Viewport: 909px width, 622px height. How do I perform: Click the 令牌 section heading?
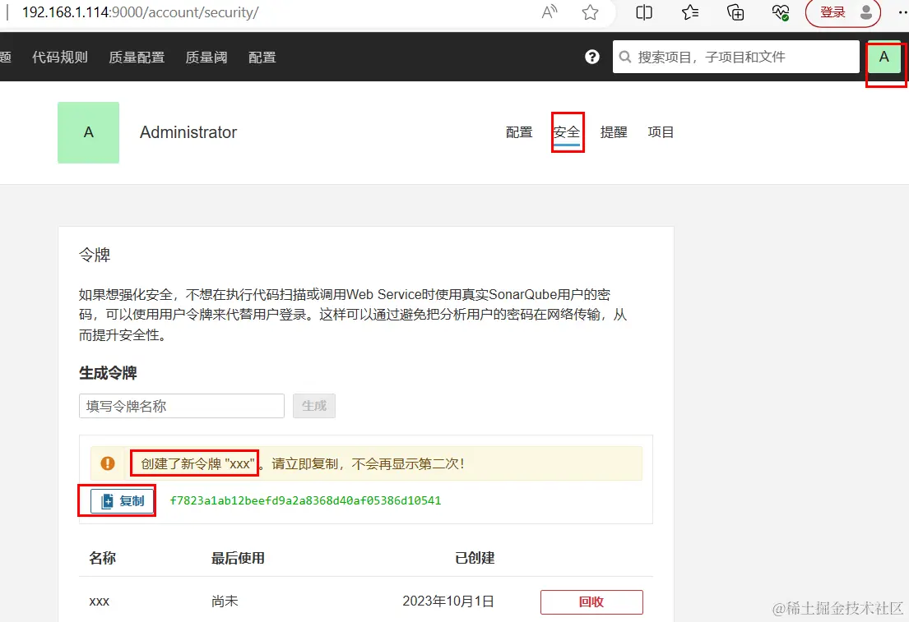point(95,255)
